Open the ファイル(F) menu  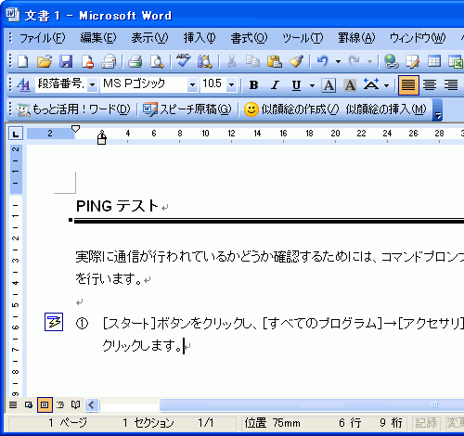(x=43, y=38)
